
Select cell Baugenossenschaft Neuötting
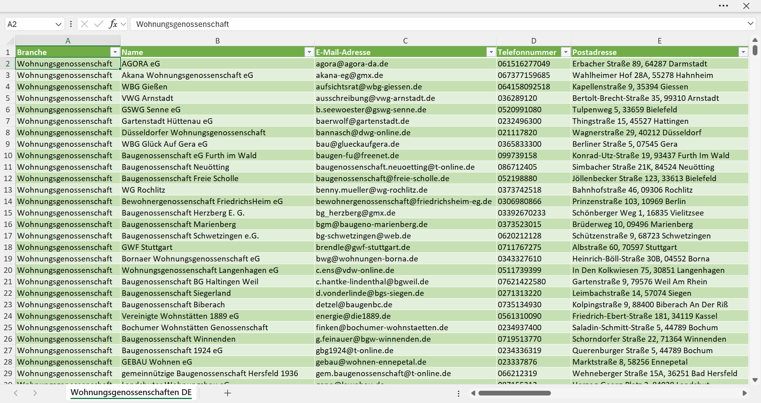(x=217, y=167)
